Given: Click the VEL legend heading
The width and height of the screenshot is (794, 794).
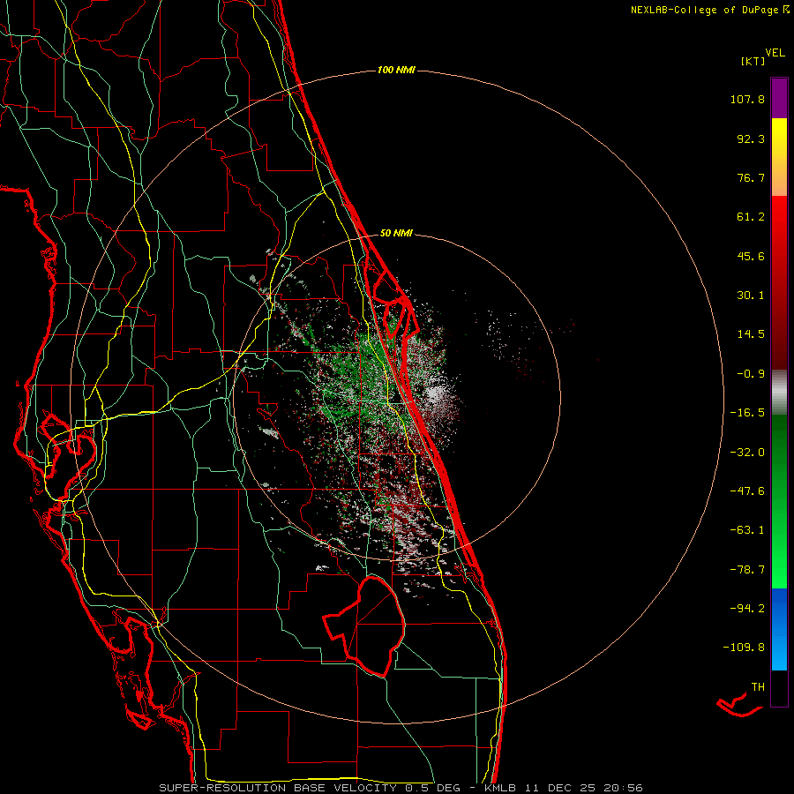Looking at the screenshot, I should coord(775,53).
